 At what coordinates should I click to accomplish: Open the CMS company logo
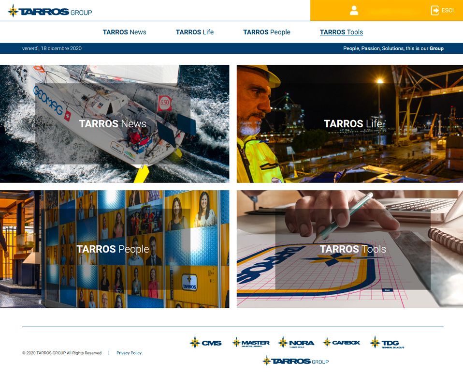[x=206, y=343]
